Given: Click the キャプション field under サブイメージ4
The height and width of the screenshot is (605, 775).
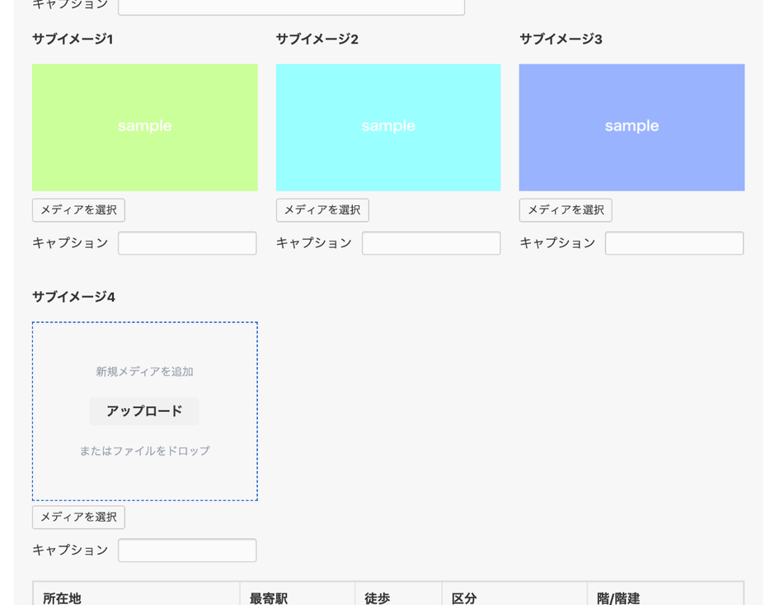Looking at the screenshot, I should 186,550.
